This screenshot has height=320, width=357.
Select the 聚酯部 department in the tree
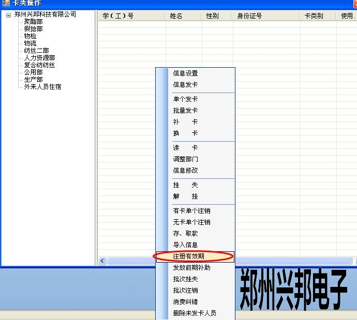pyautogui.click(x=33, y=22)
